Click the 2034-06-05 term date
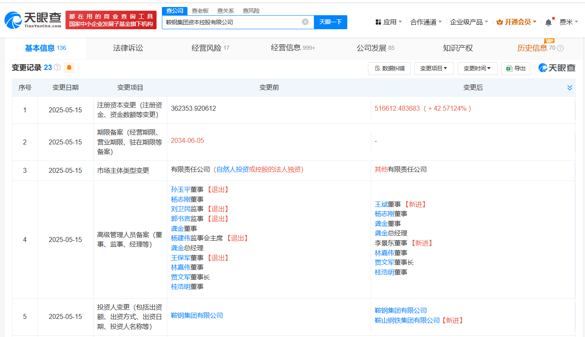The image size is (585, 337). 187,141
